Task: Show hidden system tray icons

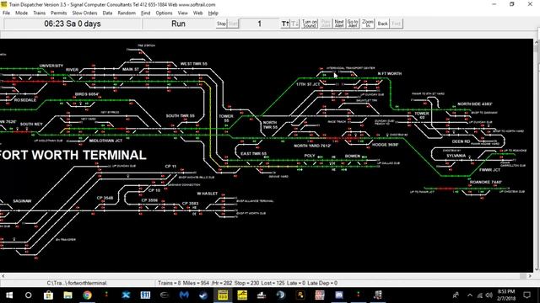Action: coord(470,295)
